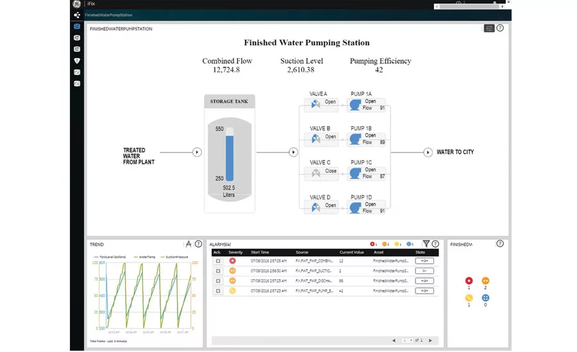Click blue info count in alarms header
This screenshot has height=352, width=577.
click(x=410, y=244)
